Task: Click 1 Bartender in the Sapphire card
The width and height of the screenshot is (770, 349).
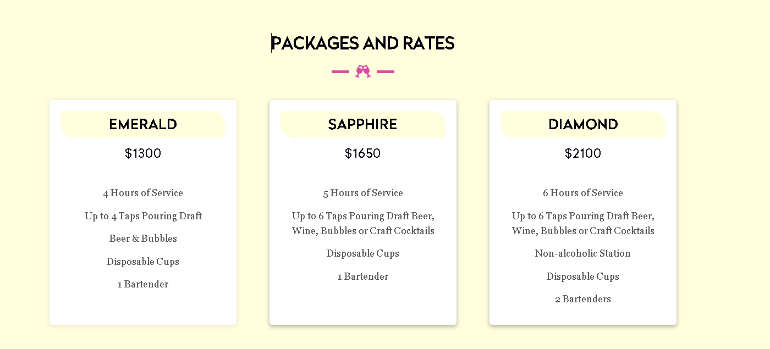Action: 363,276
